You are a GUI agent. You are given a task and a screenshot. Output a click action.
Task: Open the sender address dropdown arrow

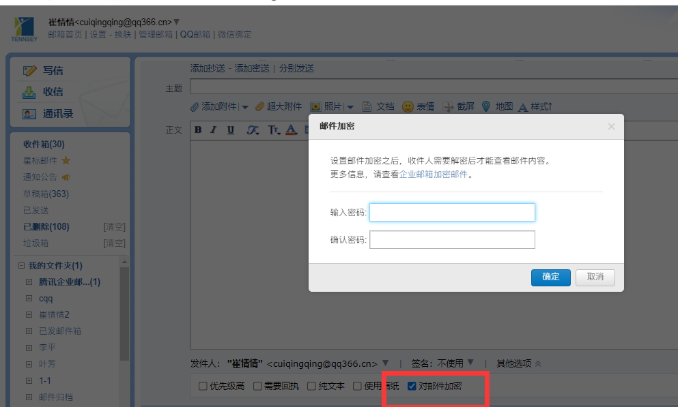click(386, 363)
